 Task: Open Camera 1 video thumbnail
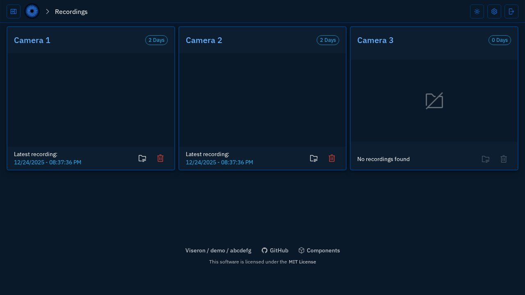pyautogui.click(x=91, y=100)
